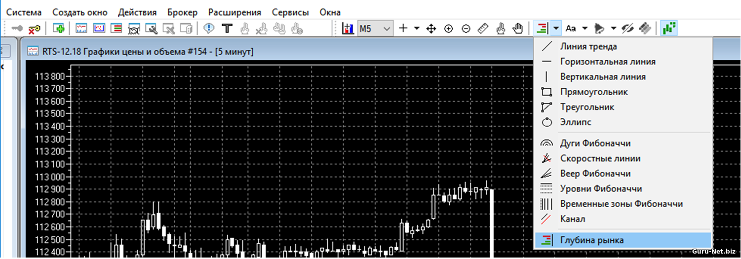This screenshot has height=259, width=741.
Task: Zoom in with the plus magnifier icon
Action: 448,29
